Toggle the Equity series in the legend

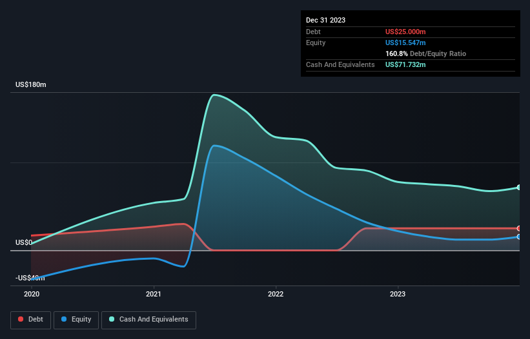(76, 320)
